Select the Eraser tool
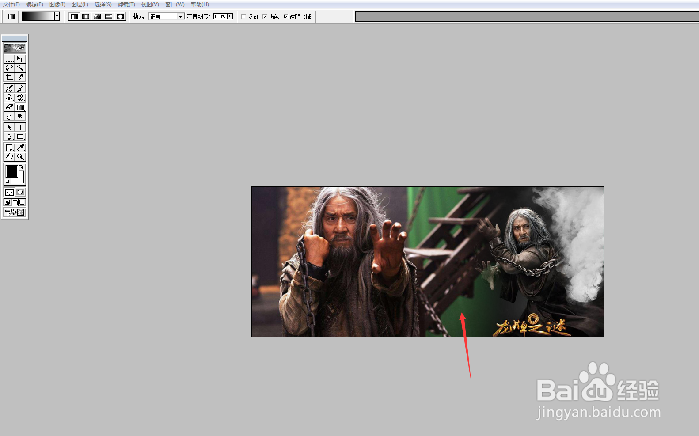This screenshot has width=699, height=436. pos(9,107)
